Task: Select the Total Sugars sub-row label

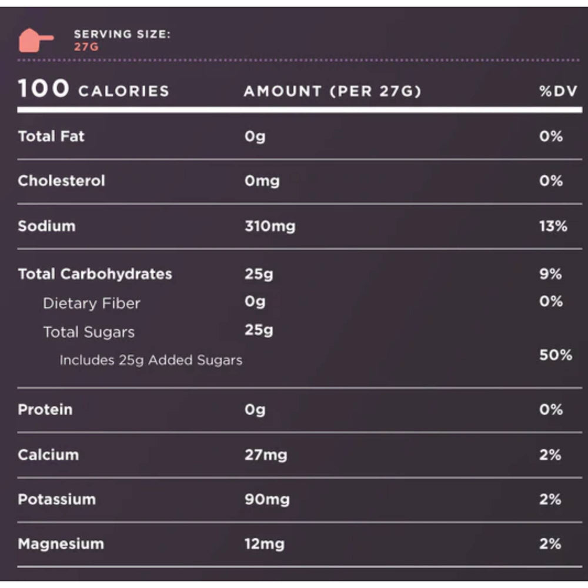Action: (88, 332)
